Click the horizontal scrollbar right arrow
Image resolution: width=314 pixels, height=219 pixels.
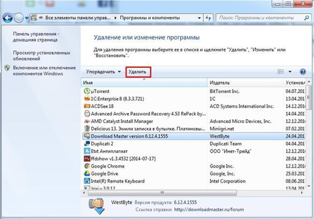(x=302, y=193)
